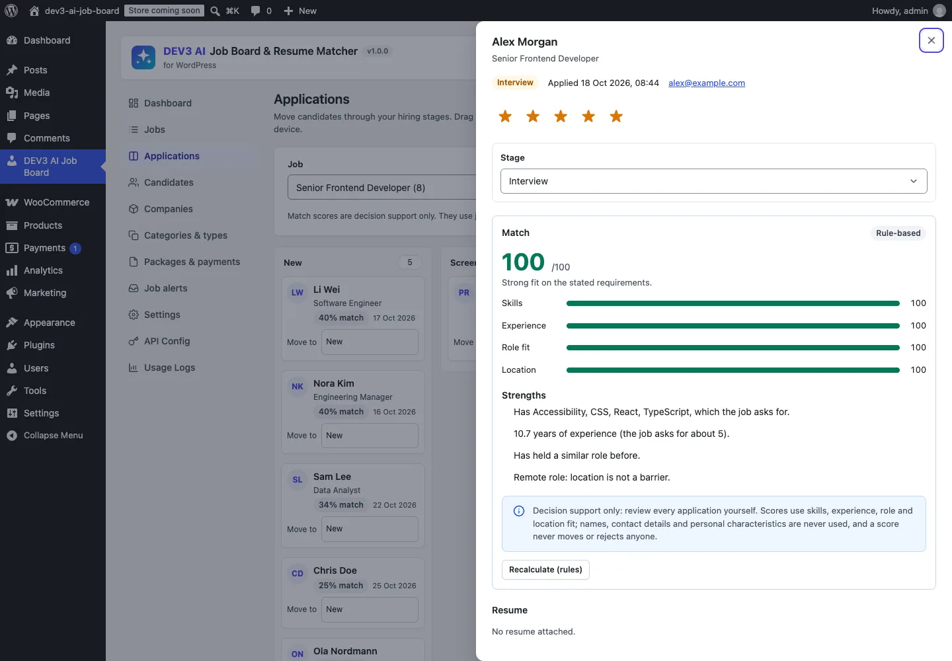
Task: Click the home icon for dev3-ai-job-board
Action: [34, 11]
